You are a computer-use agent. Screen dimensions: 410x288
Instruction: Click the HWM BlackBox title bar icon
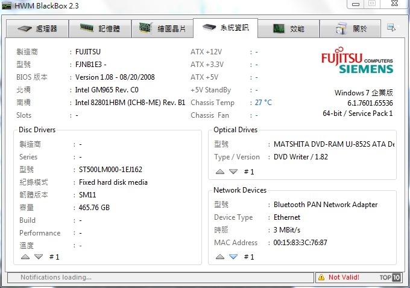[x=7, y=5]
